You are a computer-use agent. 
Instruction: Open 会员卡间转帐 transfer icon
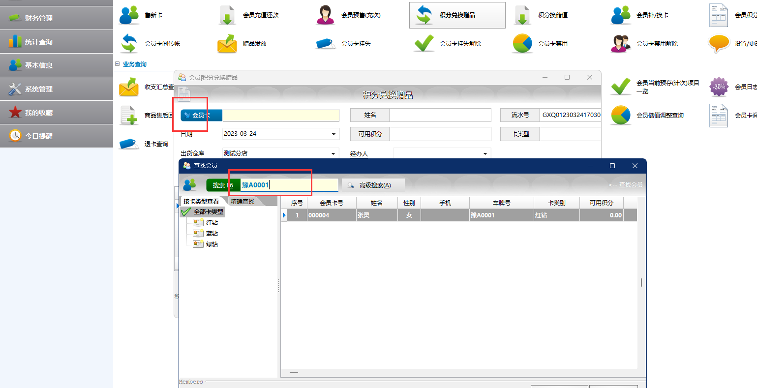(x=129, y=43)
